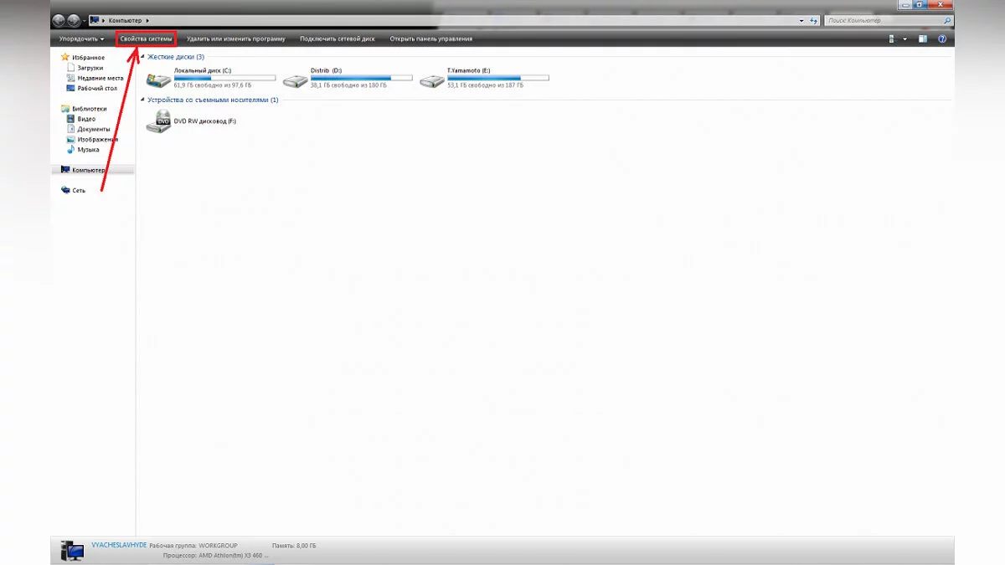Screen dimensions: 1005x565
Task: Select the DVD RW дисковод (F:) icon
Action: tap(157, 121)
